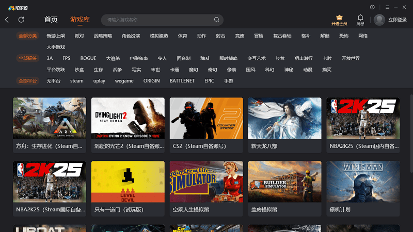This screenshot has height=232, width=413.
Task: Switch to the 游戏库 tab
Action: [80, 20]
